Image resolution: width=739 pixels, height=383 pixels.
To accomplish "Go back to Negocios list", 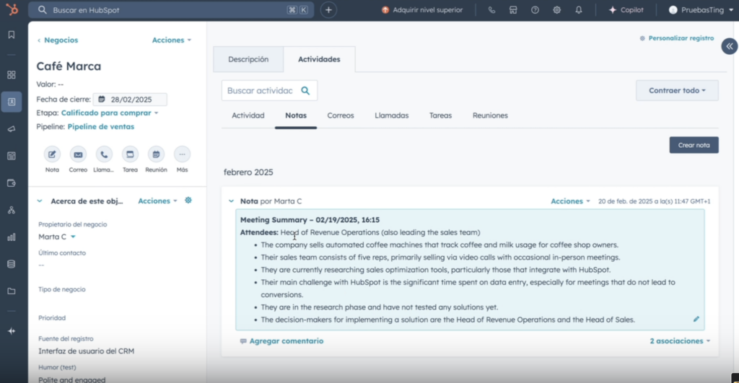I will pos(58,40).
